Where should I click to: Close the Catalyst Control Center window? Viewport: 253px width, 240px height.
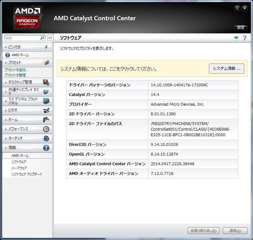(x=244, y=9)
